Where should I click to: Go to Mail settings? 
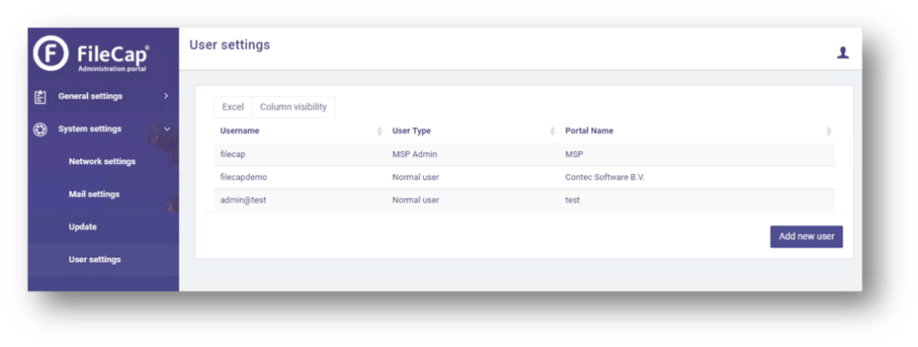94,194
